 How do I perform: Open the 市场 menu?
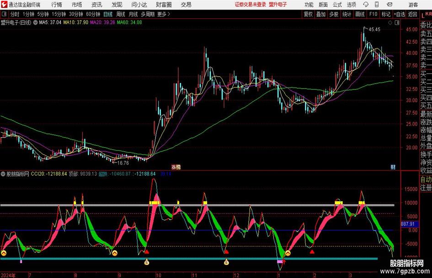click(77, 5)
